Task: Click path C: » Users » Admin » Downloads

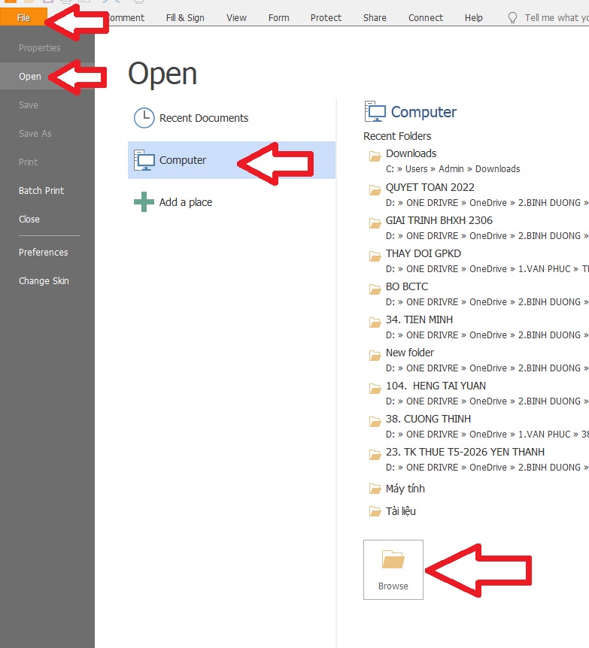Action: pyautogui.click(x=453, y=169)
